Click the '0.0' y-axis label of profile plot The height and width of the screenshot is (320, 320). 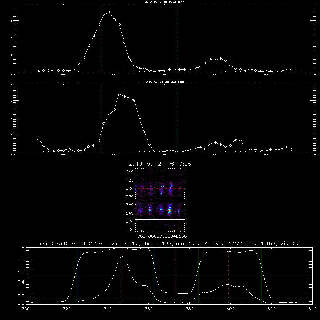21,303
